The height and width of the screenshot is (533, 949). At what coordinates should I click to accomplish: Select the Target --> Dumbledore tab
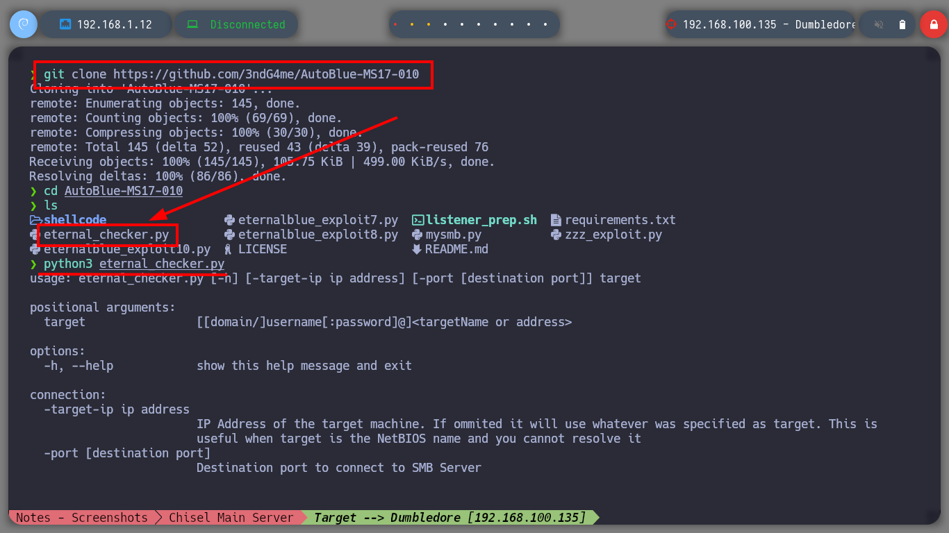tap(449, 518)
